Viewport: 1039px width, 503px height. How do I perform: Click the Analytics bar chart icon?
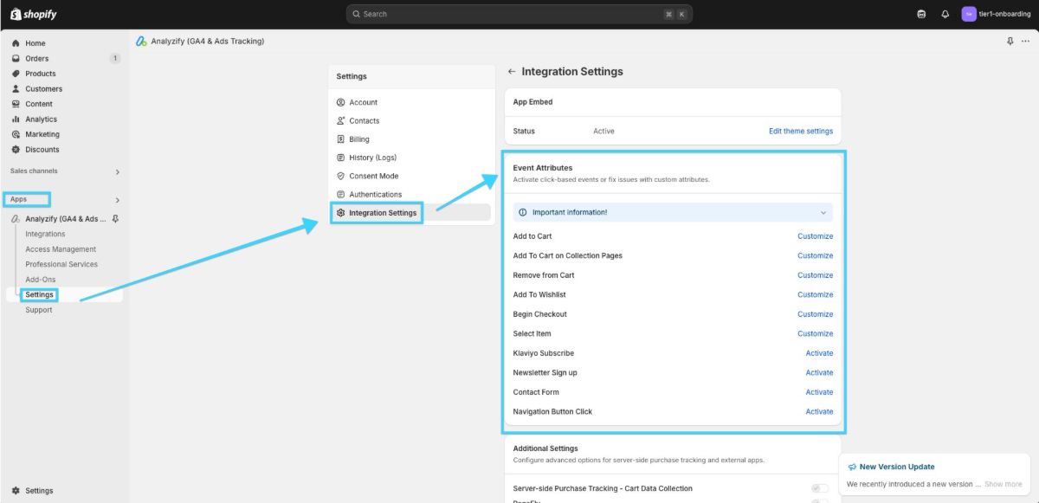[x=16, y=119]
